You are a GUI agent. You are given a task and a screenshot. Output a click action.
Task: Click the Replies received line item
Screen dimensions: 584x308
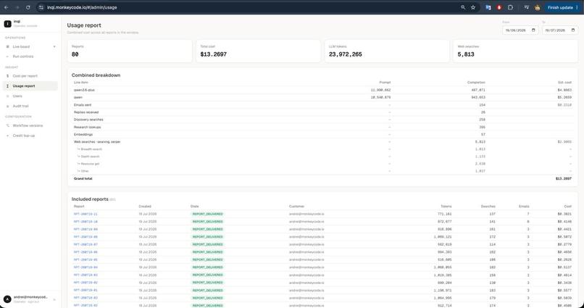click(x=86, y=112)
